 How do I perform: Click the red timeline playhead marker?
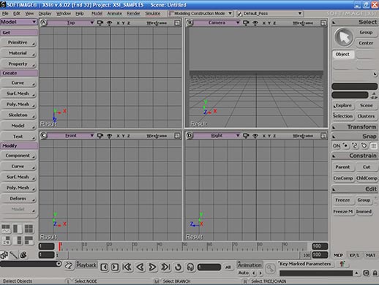coord(60,246)
